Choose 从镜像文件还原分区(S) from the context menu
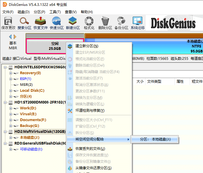Viewport: 203px width, 173px height. tap(99, 168)
